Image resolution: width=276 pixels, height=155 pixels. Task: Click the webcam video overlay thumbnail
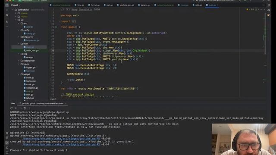click(244, 139)
